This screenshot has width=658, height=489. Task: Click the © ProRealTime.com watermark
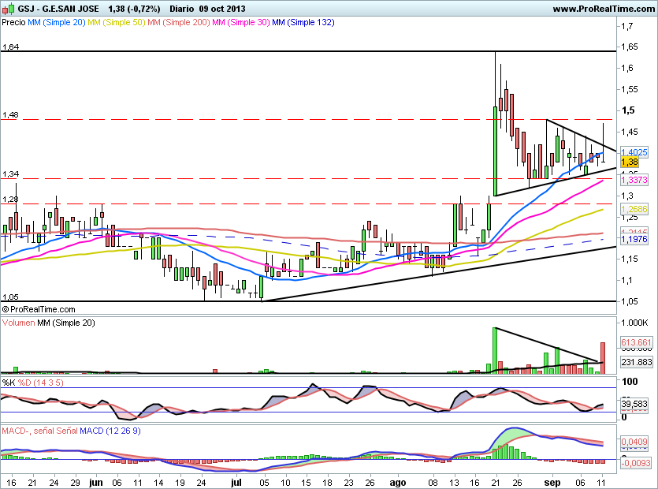pyautogui.click(x=38, y=310)
